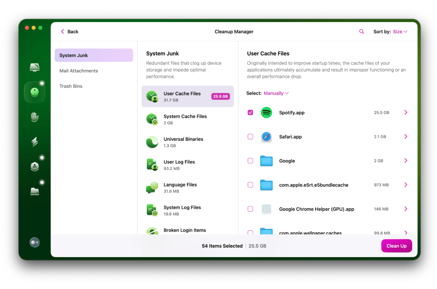Open the Performance lightning bolt icon
This screenshot has height=289, width=437.
coord(34,142)
